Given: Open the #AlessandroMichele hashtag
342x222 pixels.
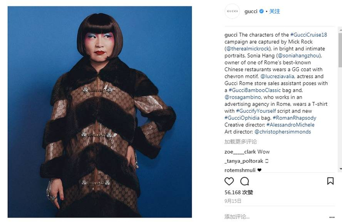Looking at the screenshot, I should 290,125.
